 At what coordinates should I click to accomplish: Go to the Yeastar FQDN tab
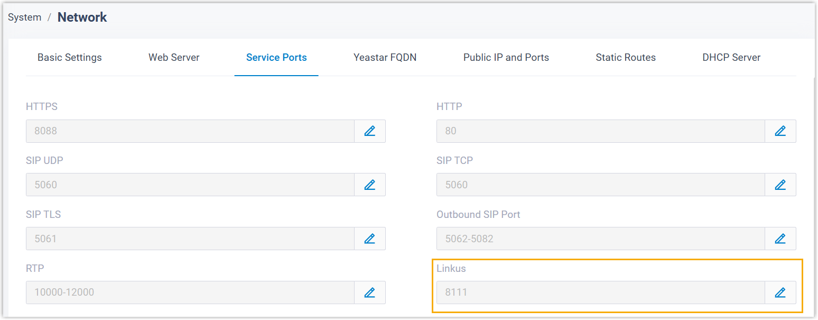click(385, 58)
